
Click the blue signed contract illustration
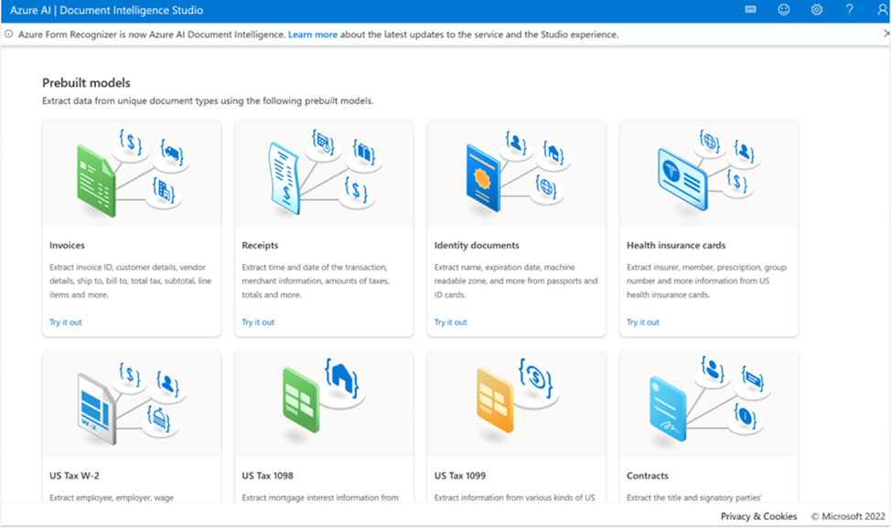click(668, 408)
